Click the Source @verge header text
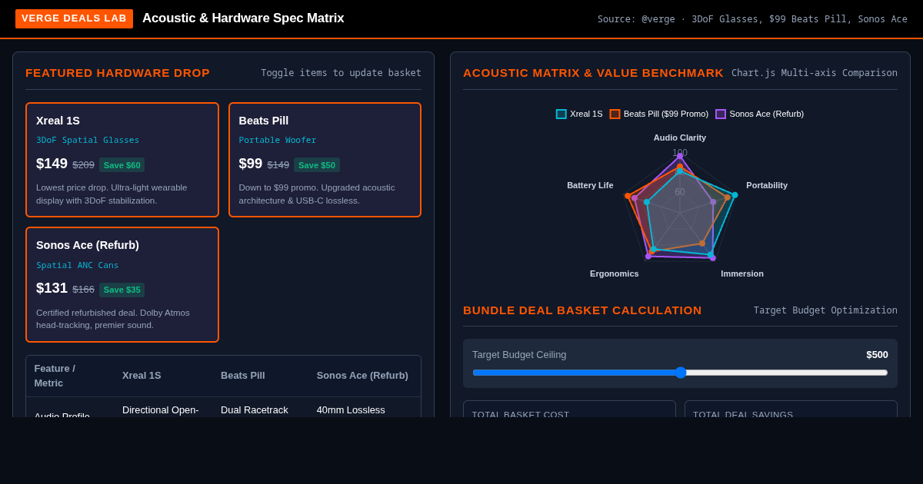 tap(752, 19)
